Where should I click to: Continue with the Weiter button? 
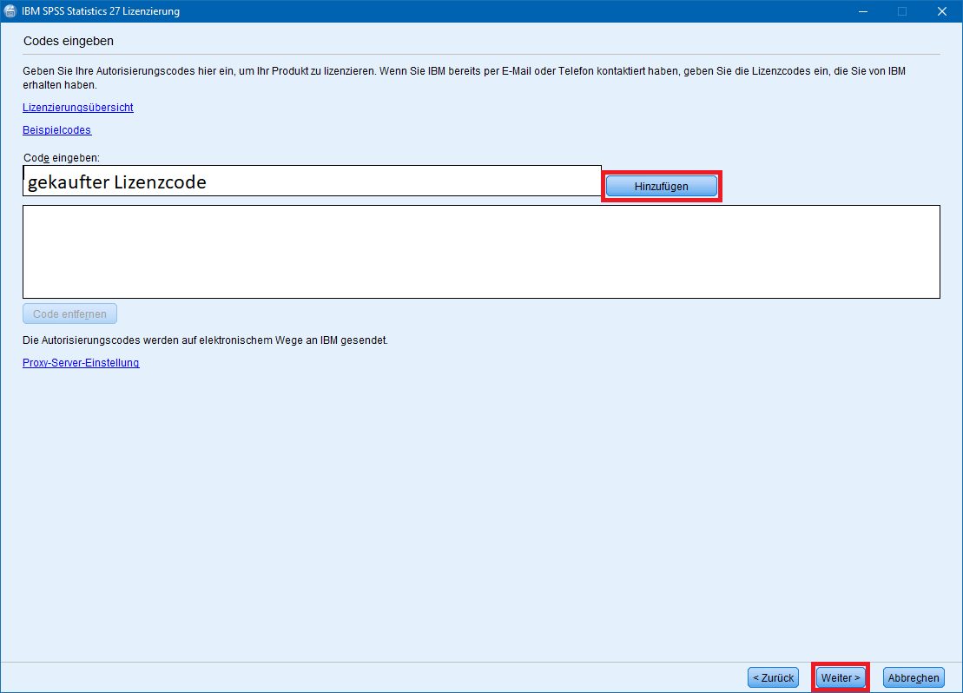(x=841, y=677)
